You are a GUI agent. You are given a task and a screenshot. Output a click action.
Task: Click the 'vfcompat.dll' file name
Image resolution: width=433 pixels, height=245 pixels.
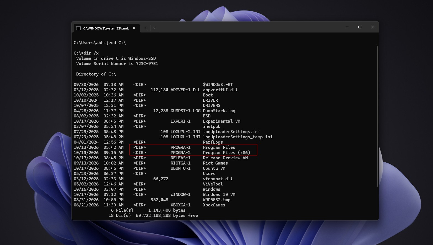[218, 179]
